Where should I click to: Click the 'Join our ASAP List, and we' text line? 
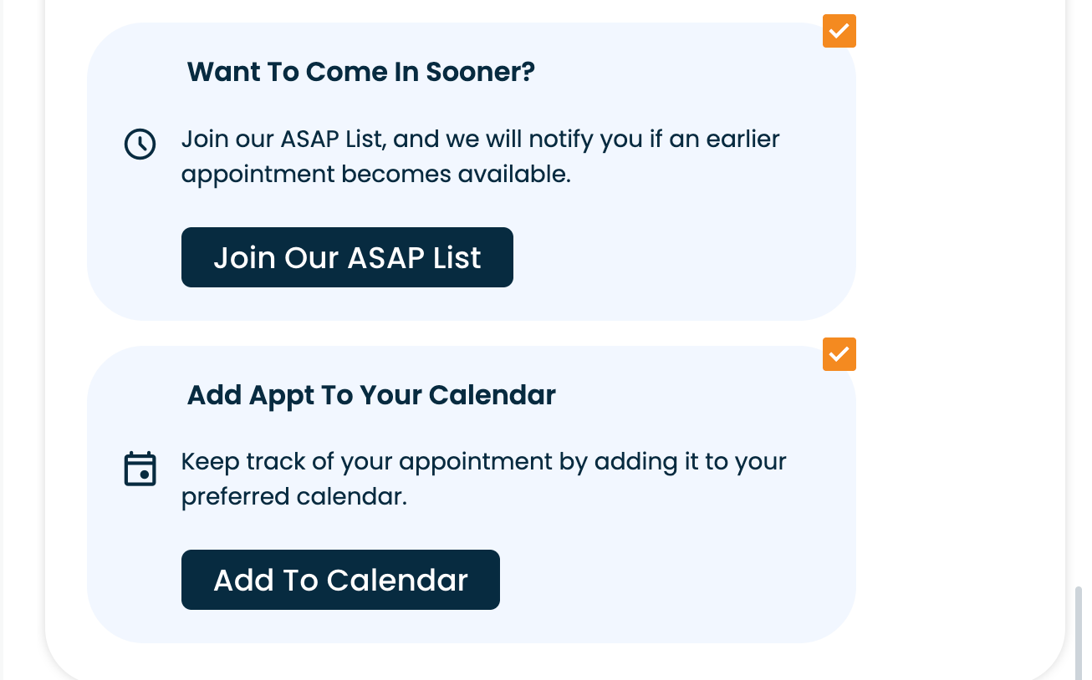coord(480,139)
